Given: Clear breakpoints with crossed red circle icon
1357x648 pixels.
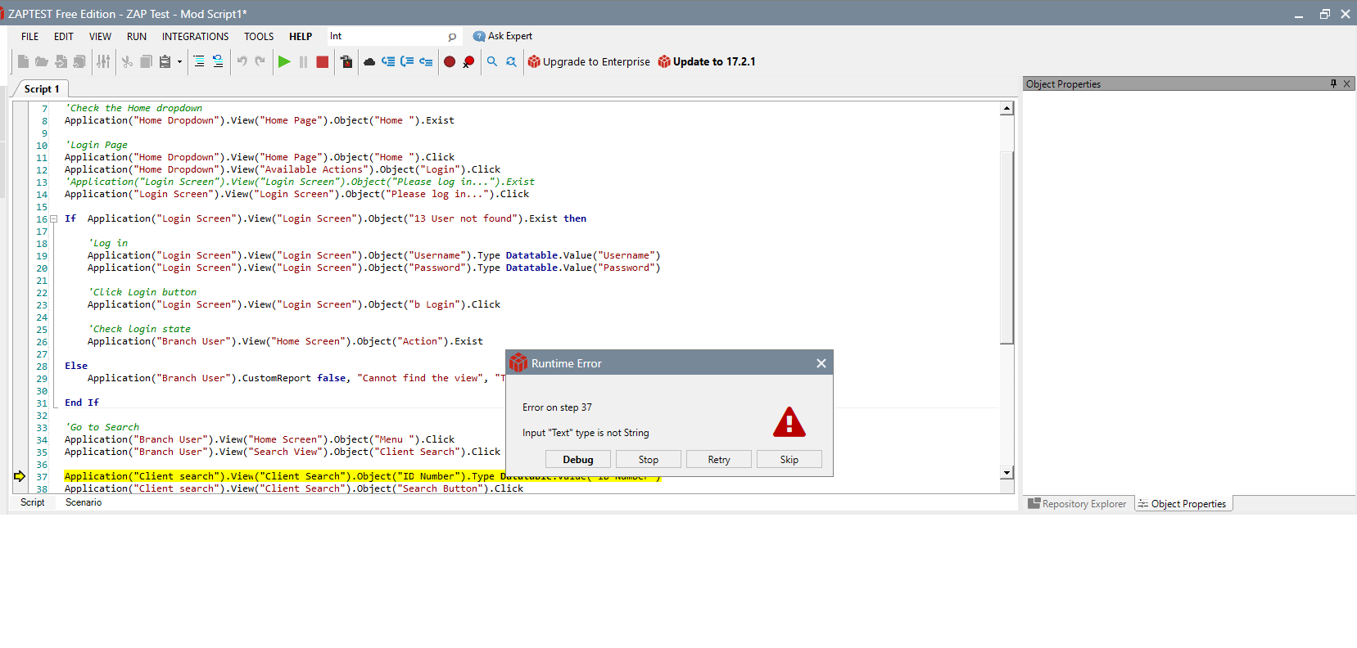Looking at the screenshot, I should point(468,61).
